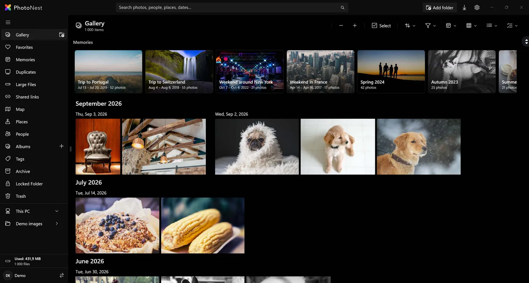The image size is (529, 283).
Task: Collapse the sidebar with the hamburger menu icon
Action: (8, 22)
